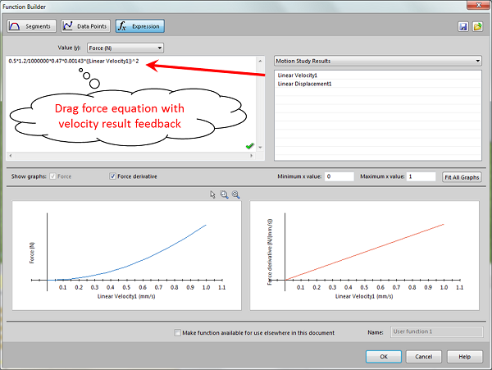Image resolution: width=492 pixels, height=370 pixels.
Task: Toggle the Force derivative checkbox
Action: 113,176
